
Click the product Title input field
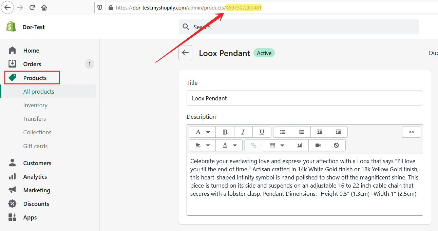tap(304, 98)
